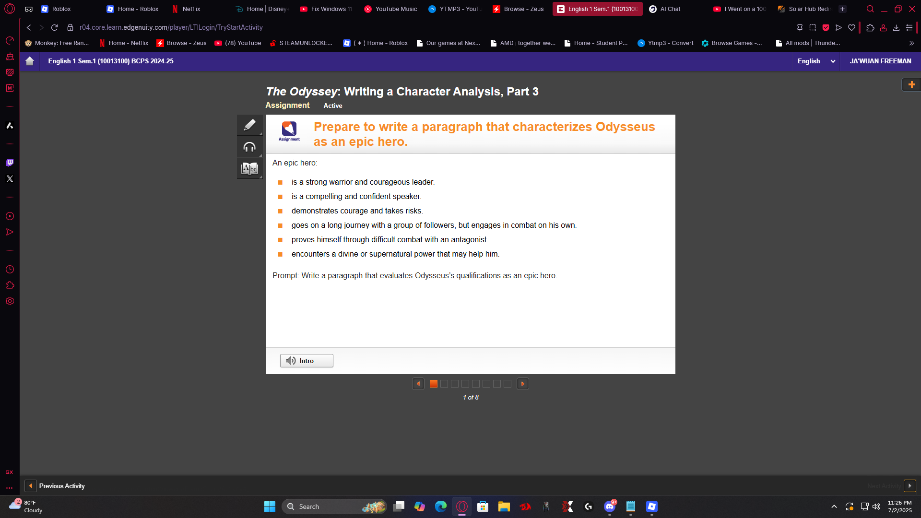Open the Windows Start menu

point(270,506)
